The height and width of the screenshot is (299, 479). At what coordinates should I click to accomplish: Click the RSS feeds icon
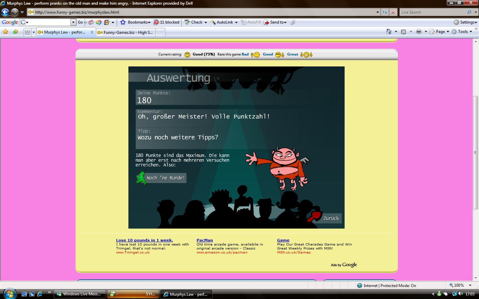click(x=403, y=32)
